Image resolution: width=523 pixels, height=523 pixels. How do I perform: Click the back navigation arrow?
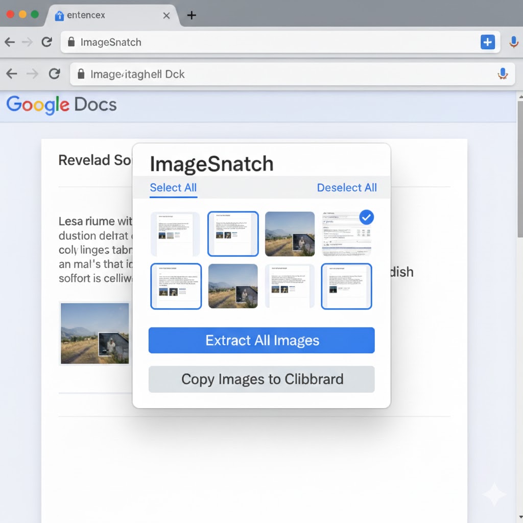[9, 42]
